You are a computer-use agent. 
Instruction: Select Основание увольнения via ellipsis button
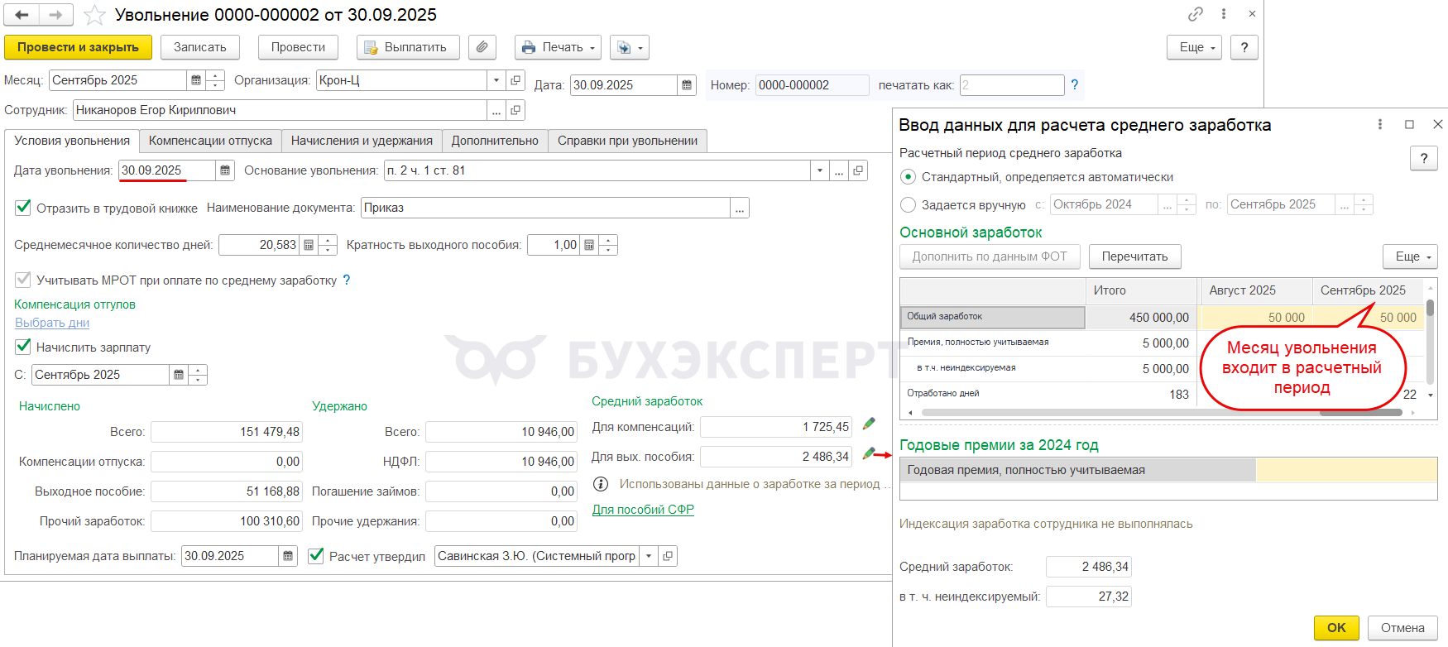(839, 170)
